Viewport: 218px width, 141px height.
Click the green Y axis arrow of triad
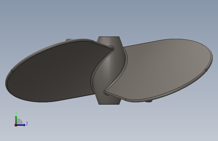(x=16, y=120)
